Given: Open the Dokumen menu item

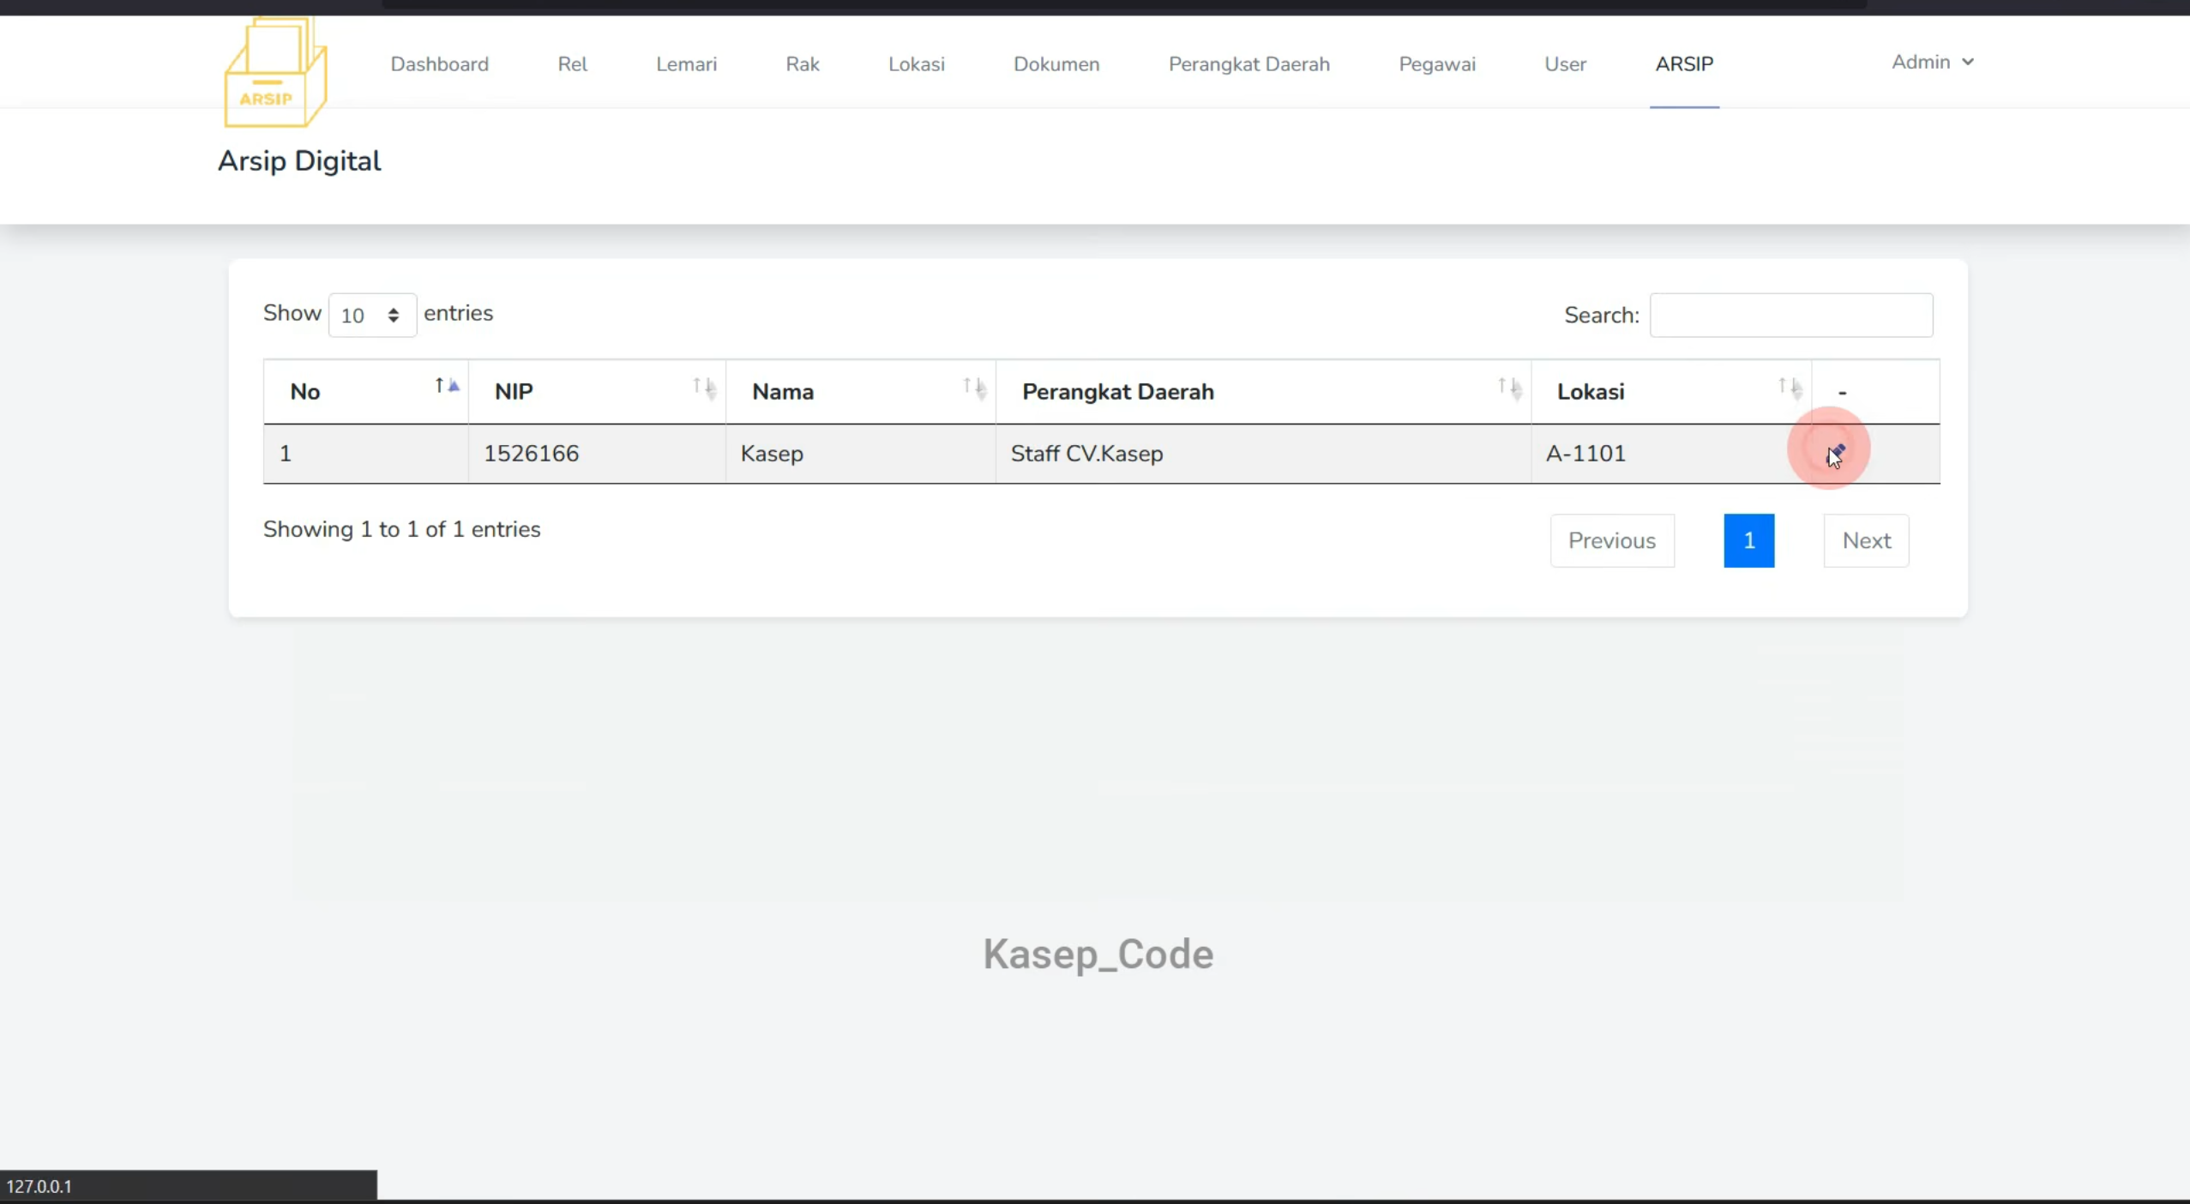Looking at the screenshot, I should tap(1056, 64).
